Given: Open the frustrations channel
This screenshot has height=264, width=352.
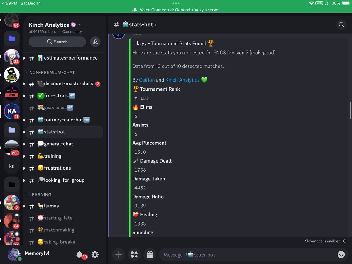Looking at the screenshot, I should 65,168.
